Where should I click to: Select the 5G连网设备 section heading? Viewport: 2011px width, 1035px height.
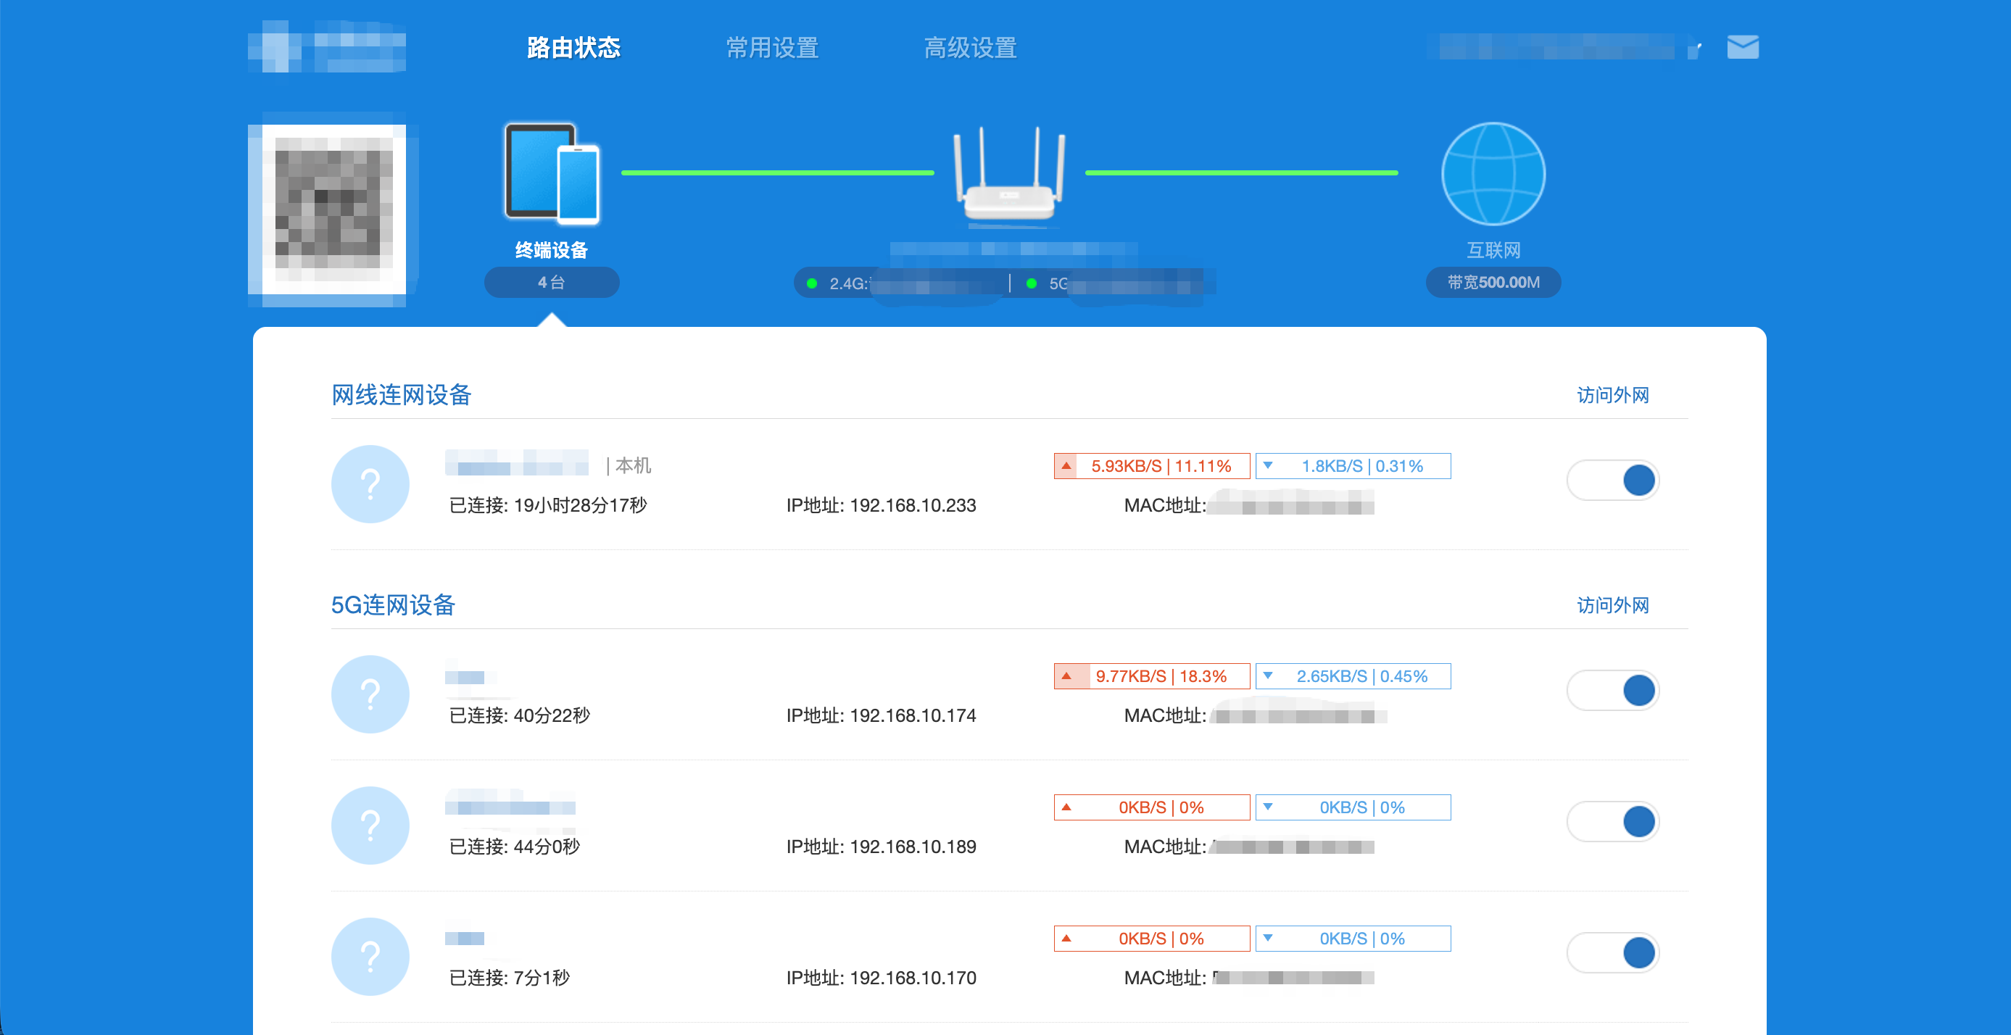[393, 605]
